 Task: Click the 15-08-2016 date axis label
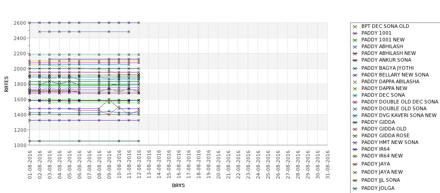(169, 165)
